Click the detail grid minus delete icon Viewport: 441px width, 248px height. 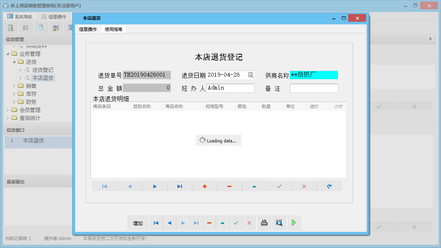[x=229, y=186]
